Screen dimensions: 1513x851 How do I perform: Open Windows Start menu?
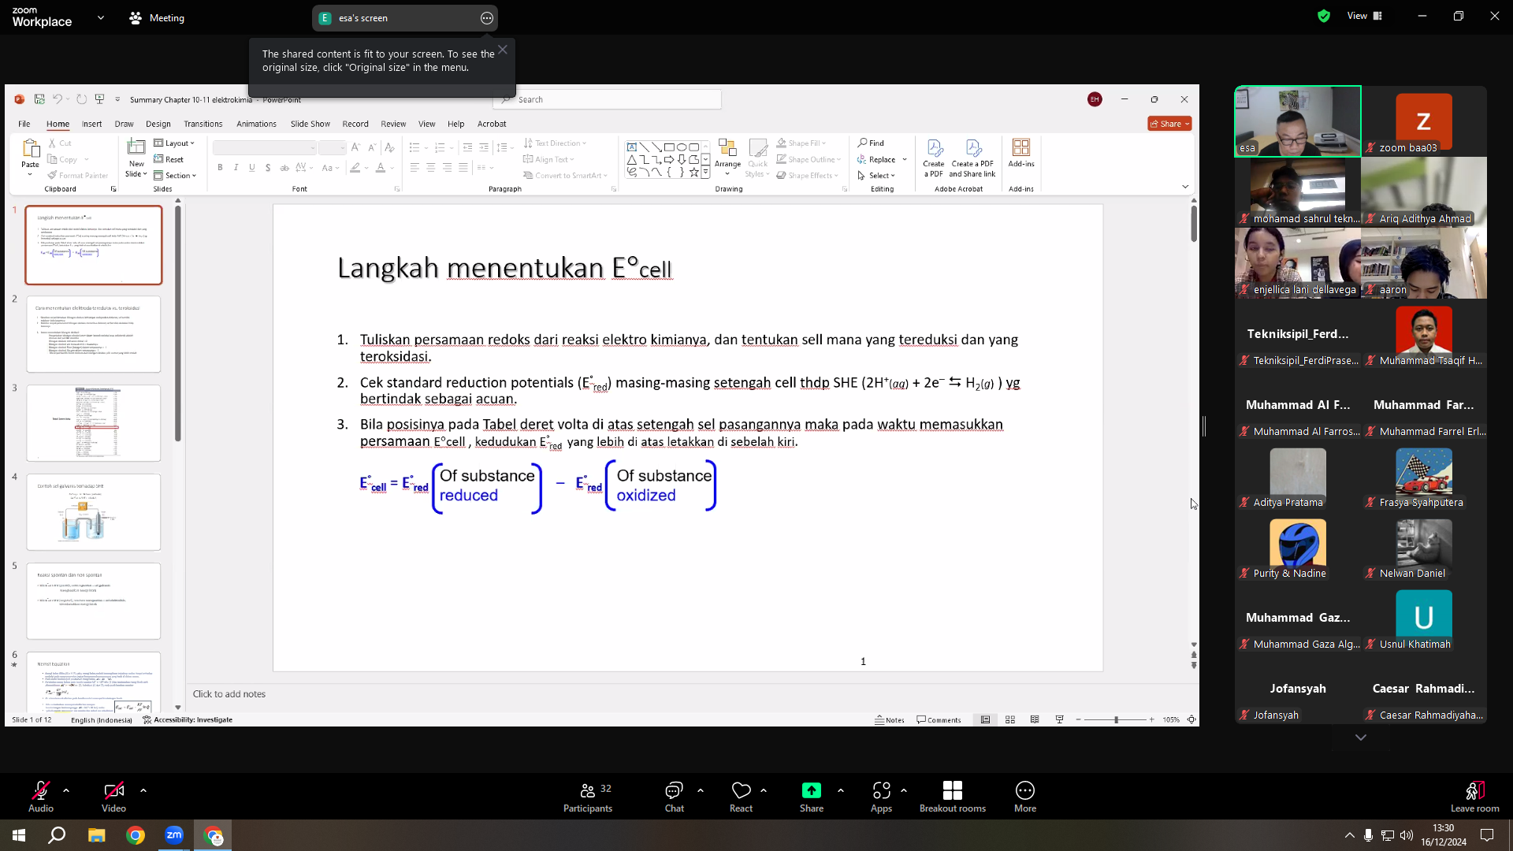tap(19, 835)
